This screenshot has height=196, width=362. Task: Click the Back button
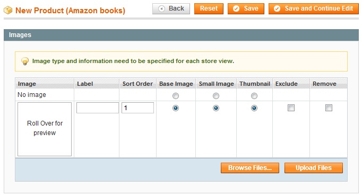pyautogui.click(x=171, y=9)
